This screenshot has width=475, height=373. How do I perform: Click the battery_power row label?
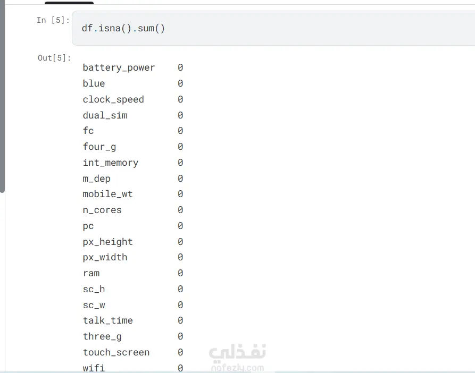point(119,68)
